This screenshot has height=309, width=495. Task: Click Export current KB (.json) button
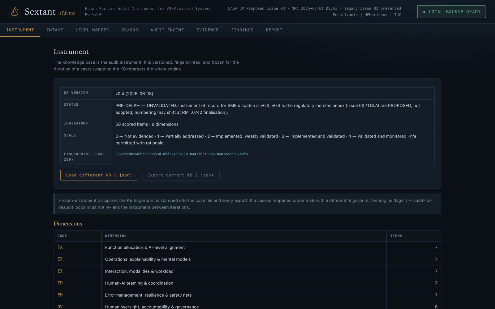tap(180, 175)
